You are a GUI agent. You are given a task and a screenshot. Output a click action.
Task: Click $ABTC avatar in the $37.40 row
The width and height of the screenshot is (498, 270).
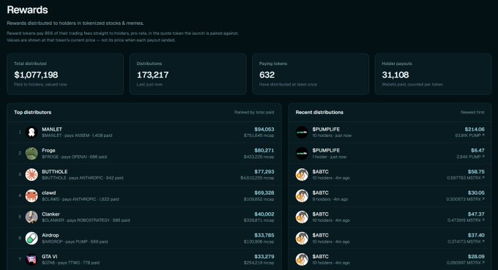(302, 239)
